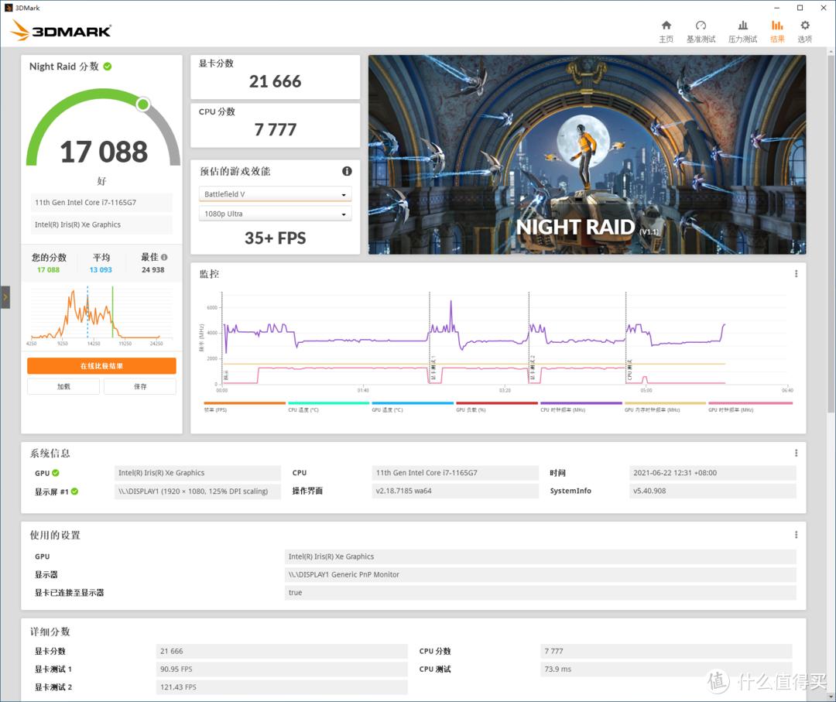Click the marker on the score gauge

click(x=142, y=104)
